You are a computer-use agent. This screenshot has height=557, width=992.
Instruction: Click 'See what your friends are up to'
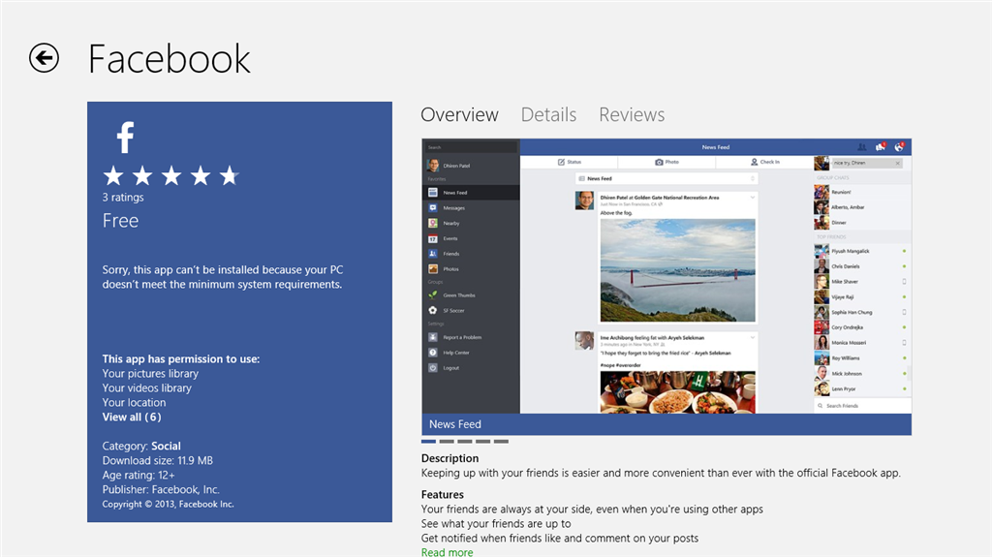[x=496, y=524]
